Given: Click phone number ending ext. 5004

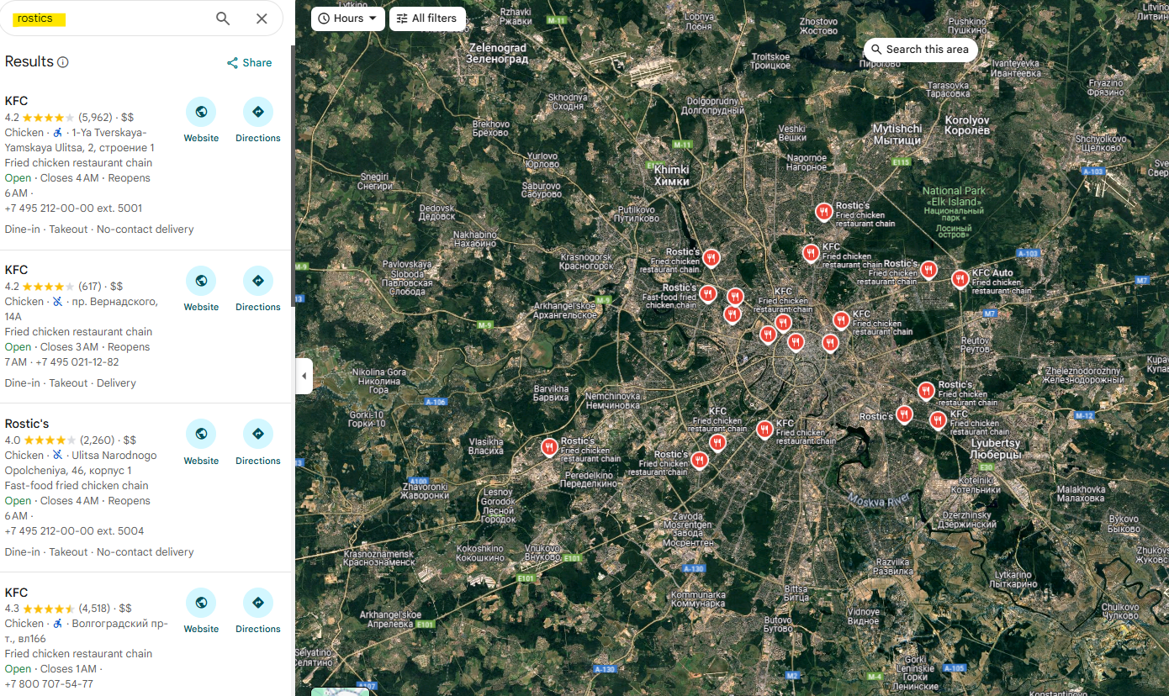Looking at the screenshot, I should point(74,531).
